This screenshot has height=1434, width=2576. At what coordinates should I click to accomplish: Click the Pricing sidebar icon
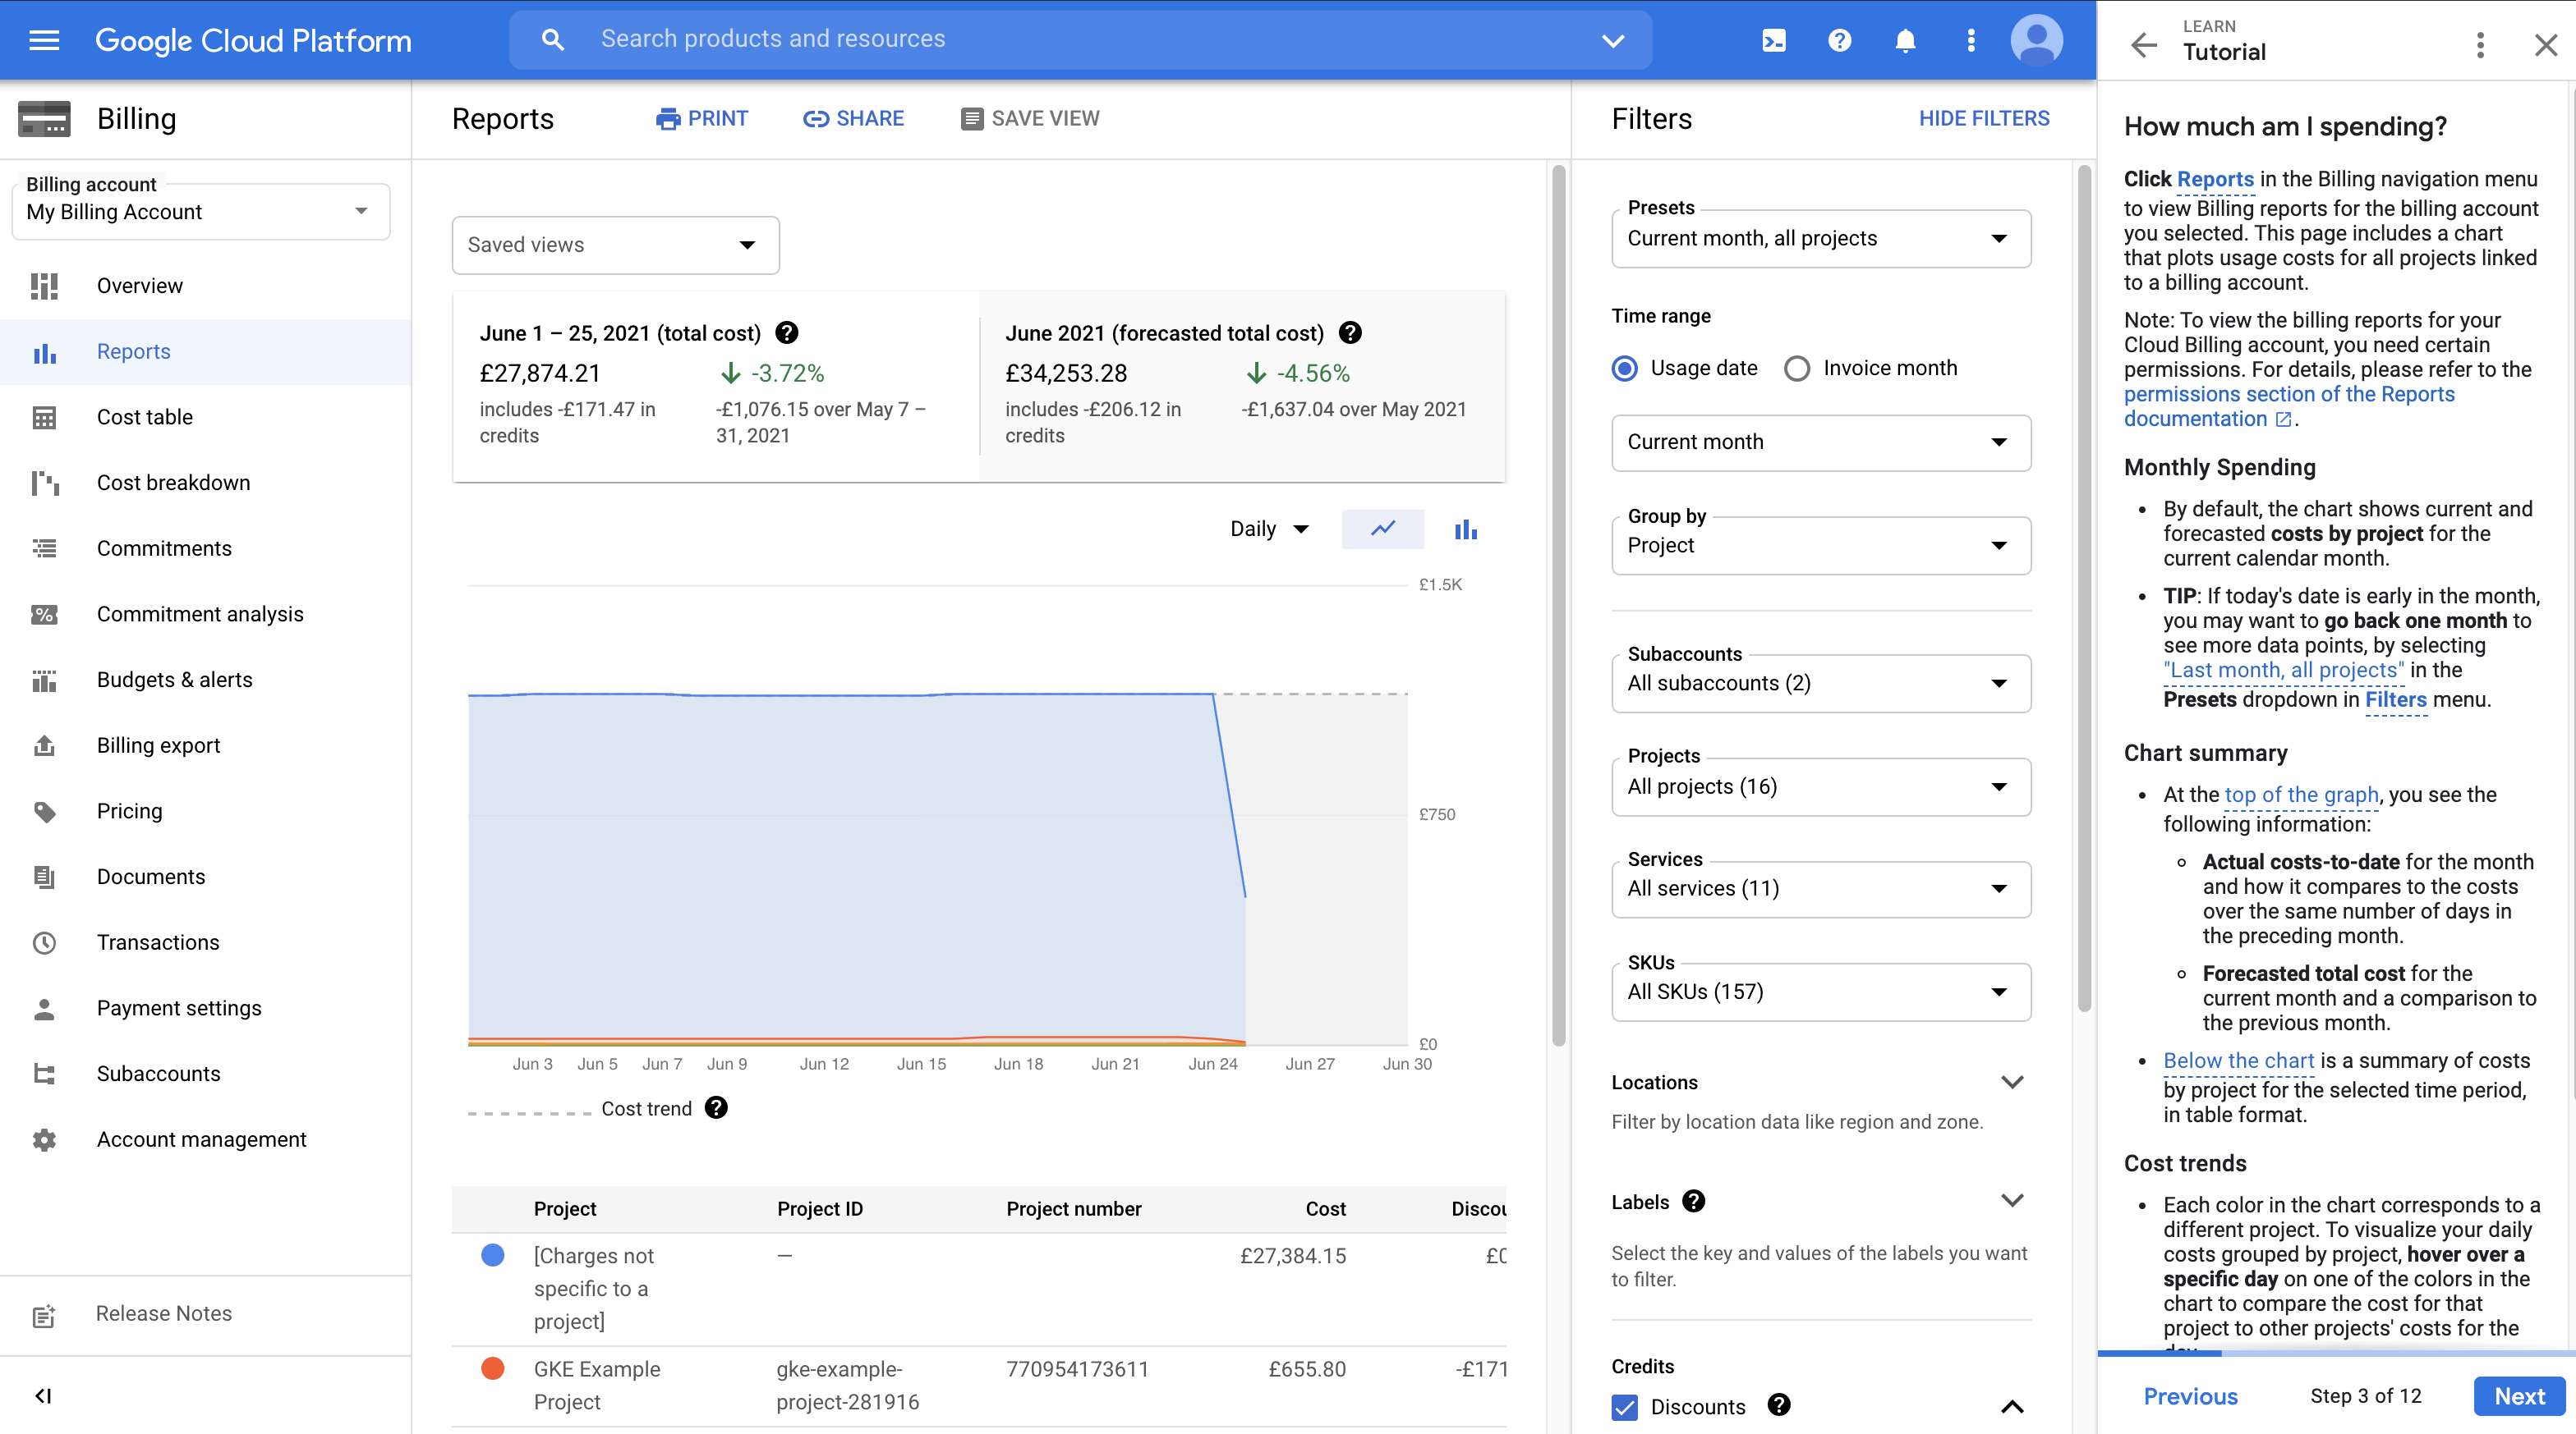44,811
